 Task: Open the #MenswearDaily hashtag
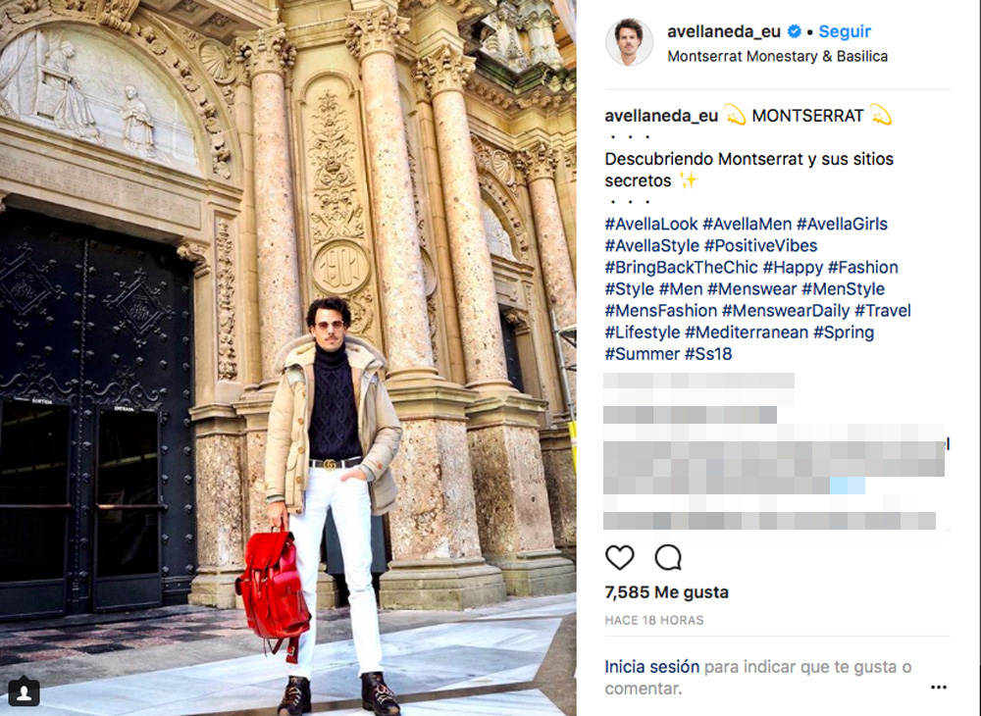(785, 311)
